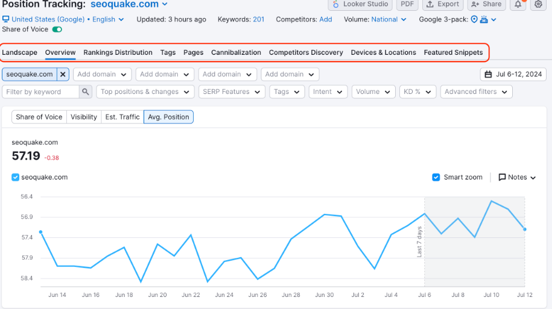Viewport: 552px width, 309px height.
Task: Open Cannibalization tab
Action: [x=236, y=52]
